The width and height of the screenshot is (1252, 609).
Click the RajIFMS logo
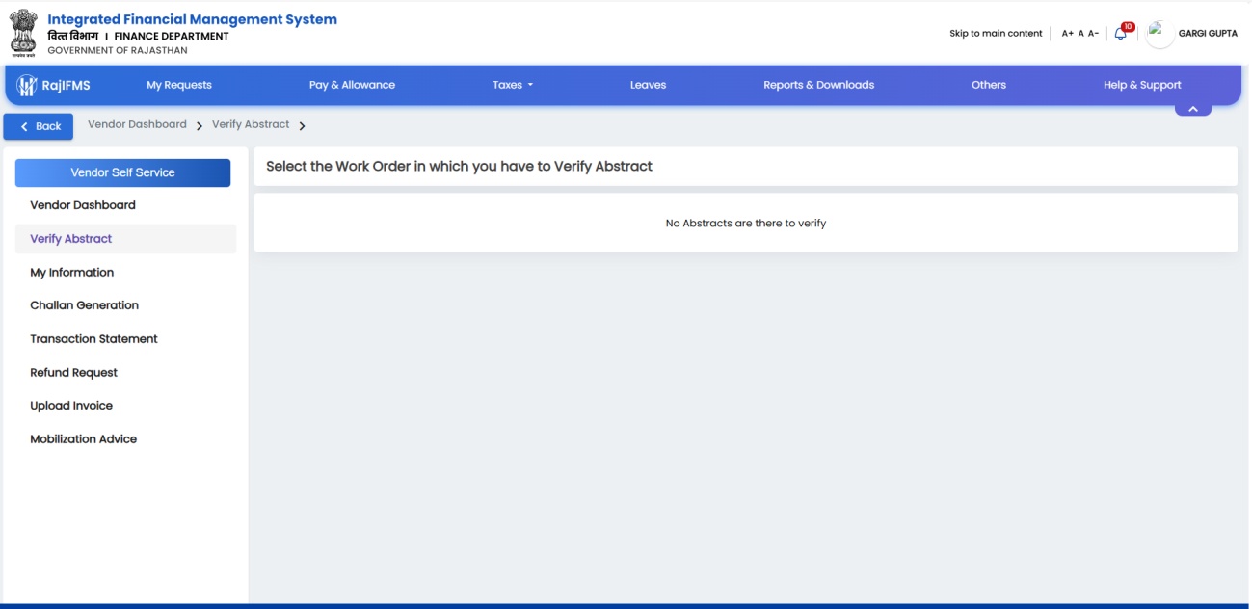point(54,85)
